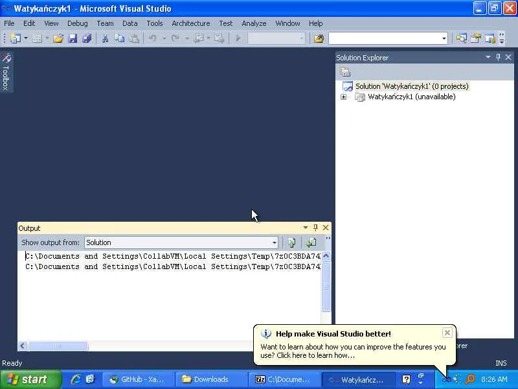
Task: Close the Help make Visual Studio better balloon
Action: point(447,333)
